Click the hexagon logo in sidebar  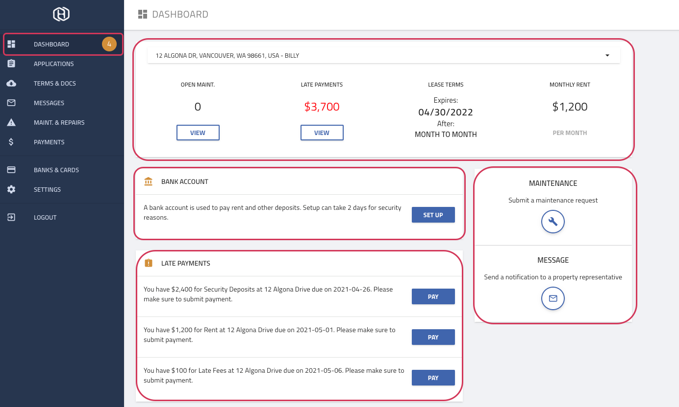pyautogui.click(x=61, y=14)
